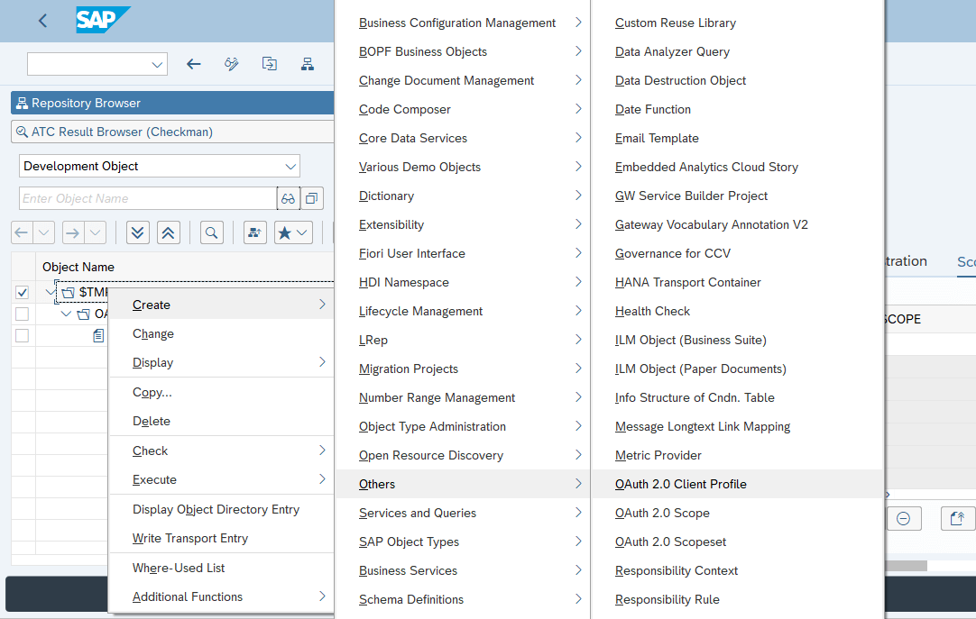Open the forward navigation history dropdown
This screenshot has width=976, height=619.
[x=95, y=233]
